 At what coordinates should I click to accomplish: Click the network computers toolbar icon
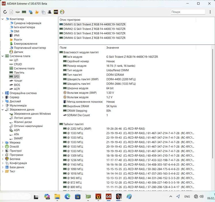tap(31, 12)
